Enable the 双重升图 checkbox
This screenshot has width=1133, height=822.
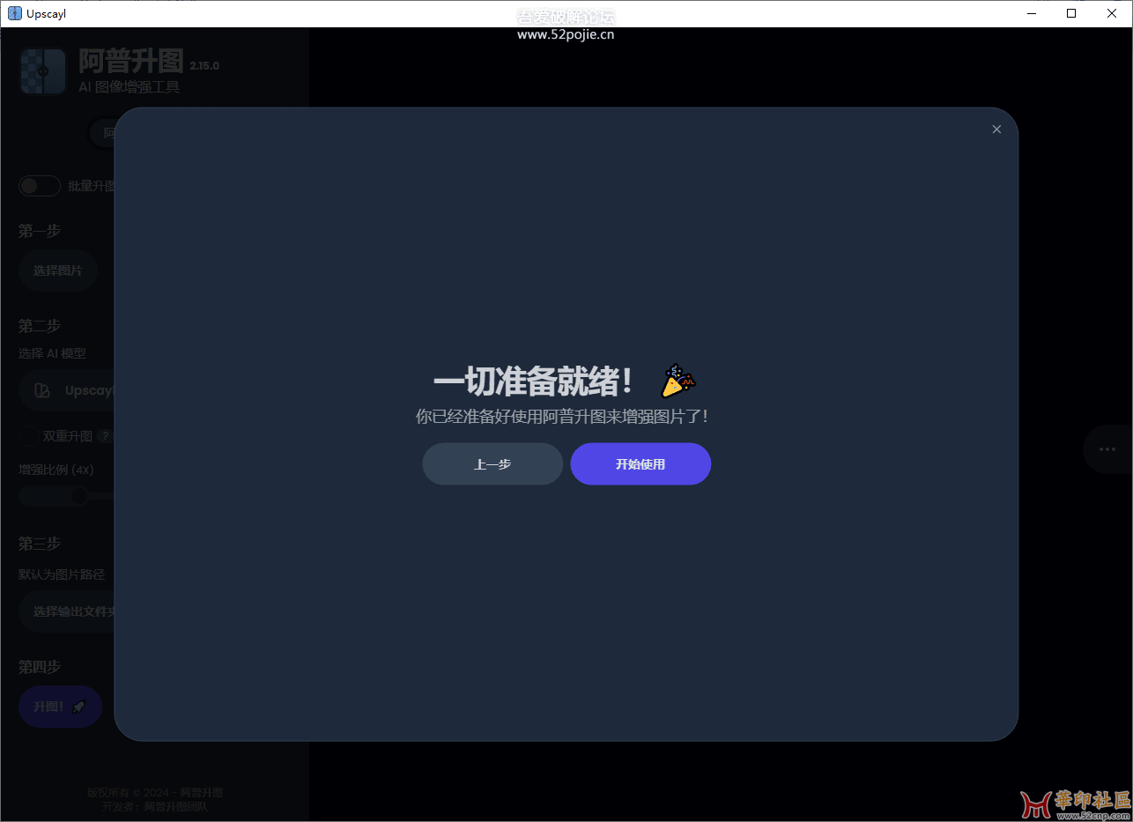coord(28,436)
